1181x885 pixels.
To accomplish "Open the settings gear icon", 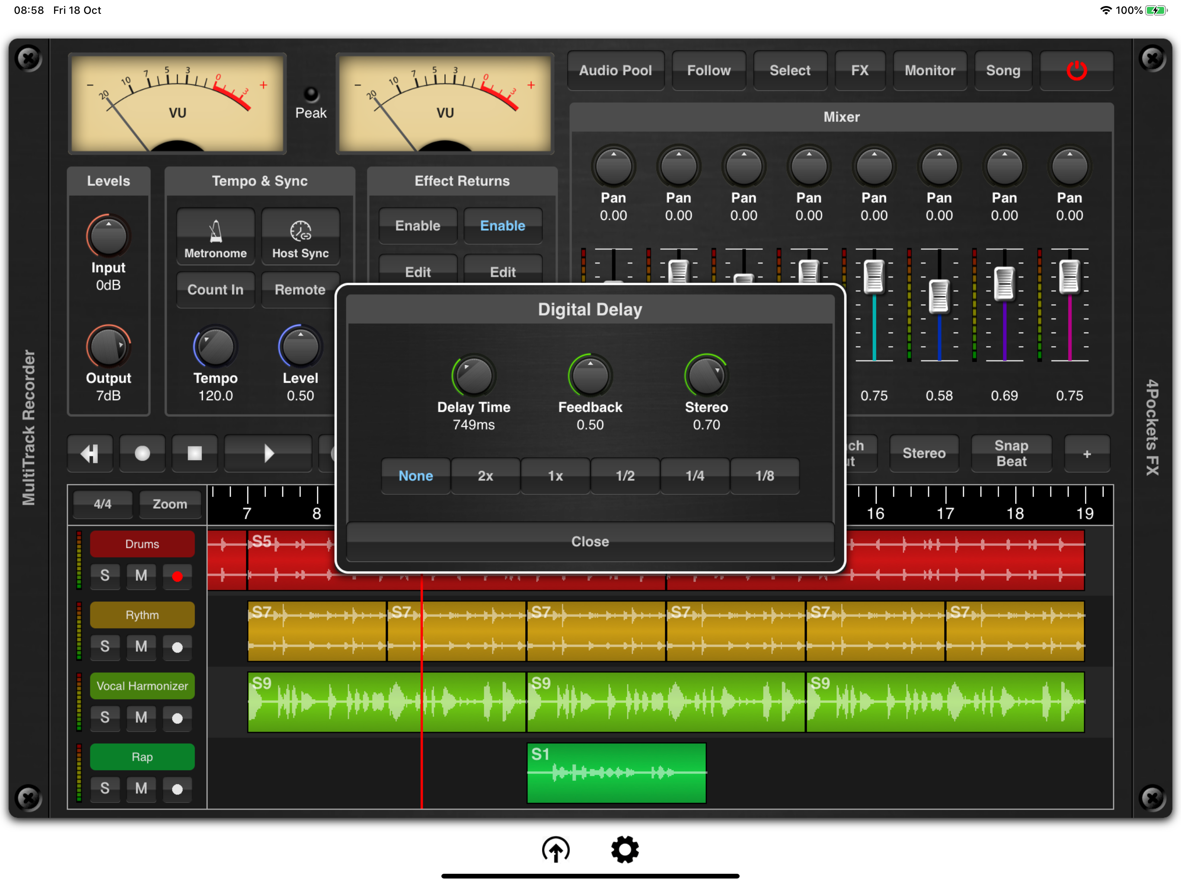I will [x=625, y=849].
